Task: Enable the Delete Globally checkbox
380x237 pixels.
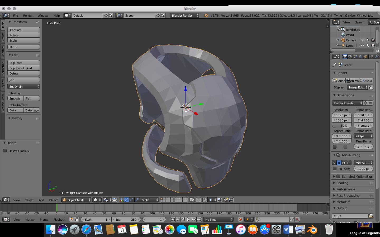Action: pos(5,151)
